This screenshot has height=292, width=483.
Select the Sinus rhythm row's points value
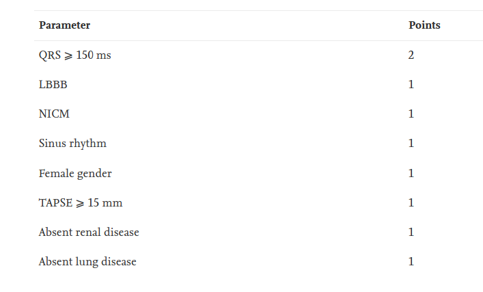[x=411, y=144]
